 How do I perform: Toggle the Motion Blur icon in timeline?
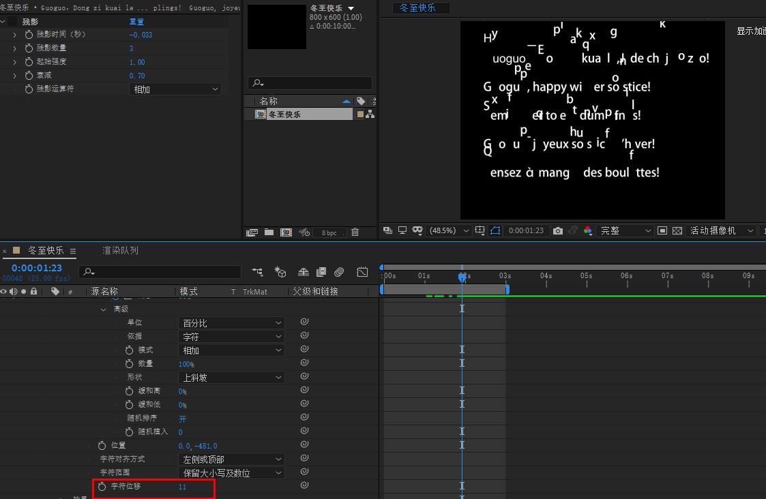click(339, 272)
